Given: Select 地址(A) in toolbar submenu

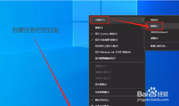Looking at the screenshot, I should coord(162,20).
